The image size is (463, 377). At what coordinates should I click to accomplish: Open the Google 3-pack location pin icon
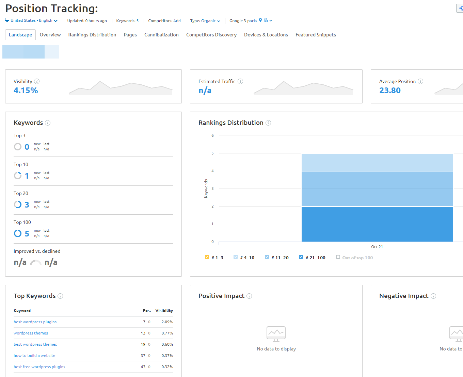(x=260, y=20)
